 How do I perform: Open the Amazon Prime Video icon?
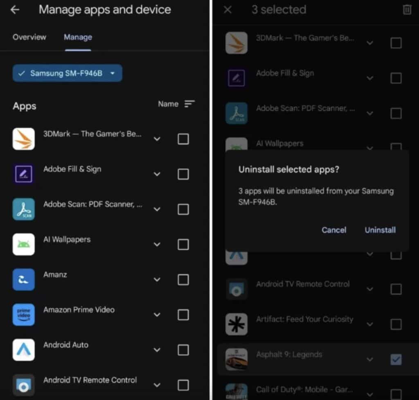23,315
